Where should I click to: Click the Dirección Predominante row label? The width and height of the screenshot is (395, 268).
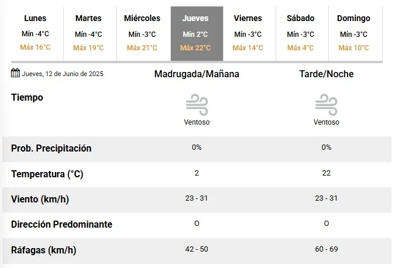pyautogui.click(x=61, y=224)
